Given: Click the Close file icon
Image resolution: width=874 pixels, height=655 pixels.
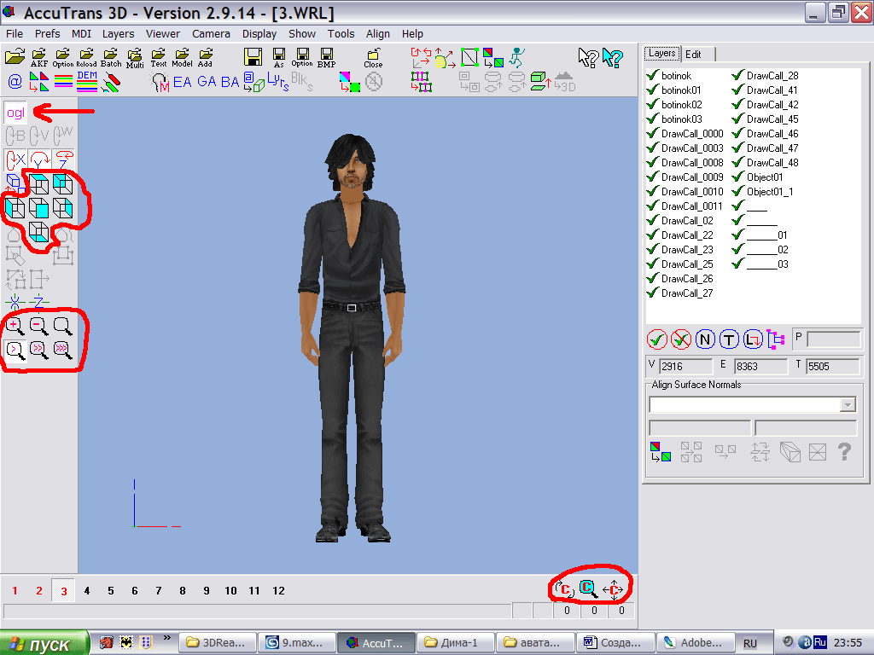Looking at the screenshot, I should [374, 58].
